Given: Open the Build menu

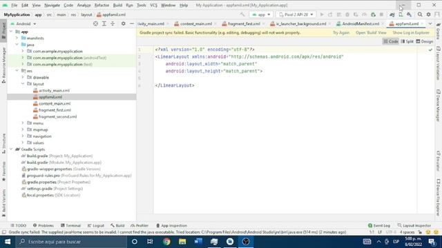Looking at the screenshot, I should pyautogui.click(x=117, y=5).
